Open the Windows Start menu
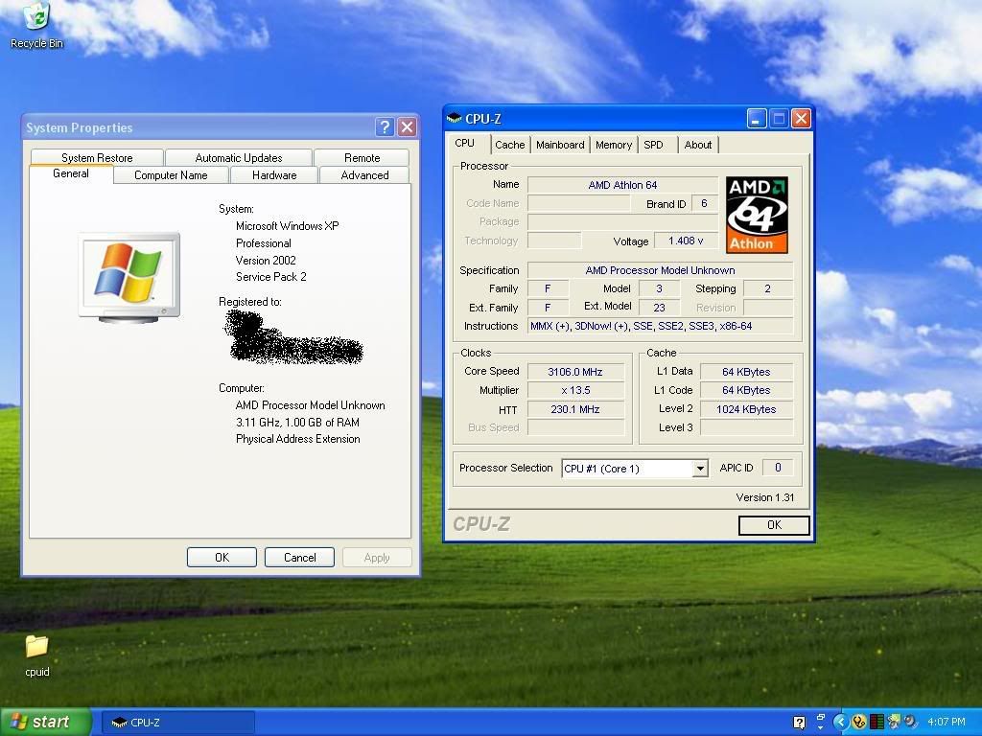This screenshot has width=982, height=736. tap(45, 722)
